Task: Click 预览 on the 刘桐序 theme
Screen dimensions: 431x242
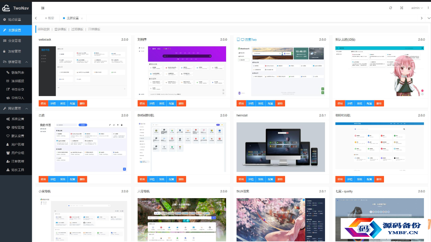Action: (162, 103)
